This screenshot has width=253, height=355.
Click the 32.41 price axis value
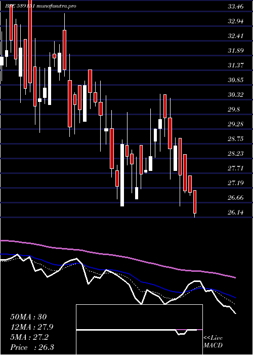(x=236, y=36)
